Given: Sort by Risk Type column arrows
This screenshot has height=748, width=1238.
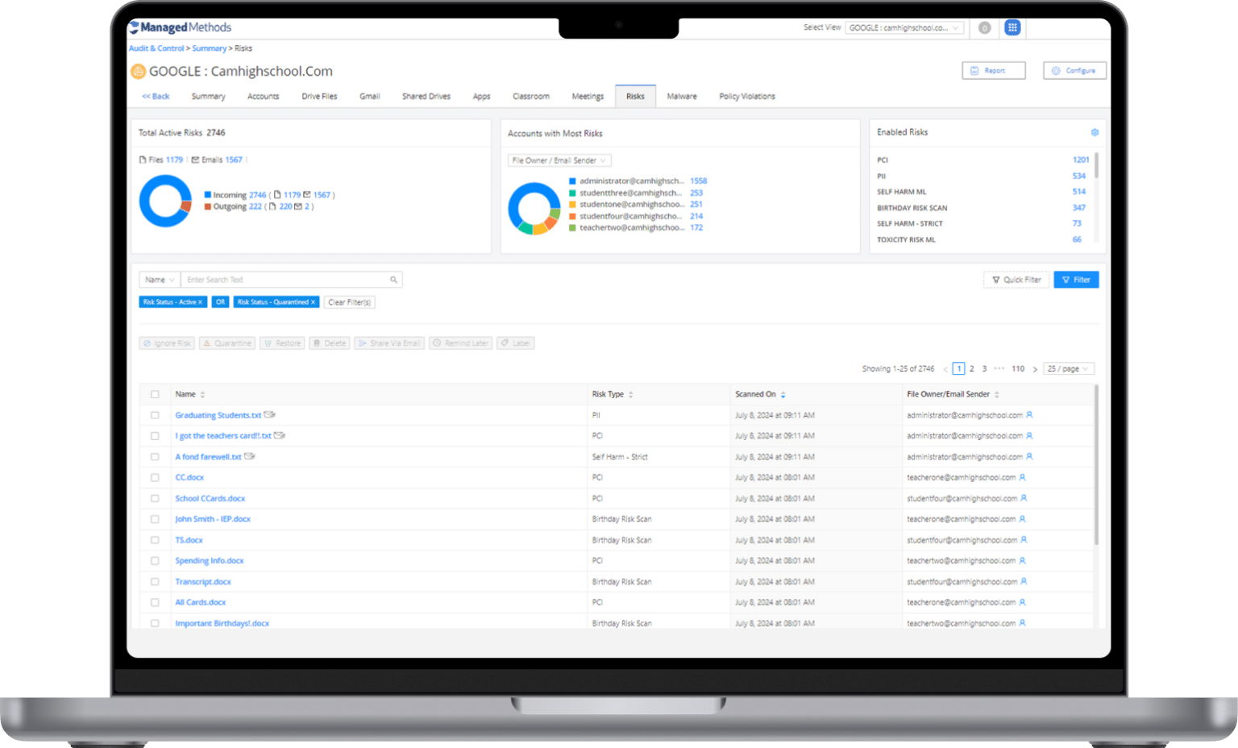Looking at the screenshot, I should pos(630,394).
